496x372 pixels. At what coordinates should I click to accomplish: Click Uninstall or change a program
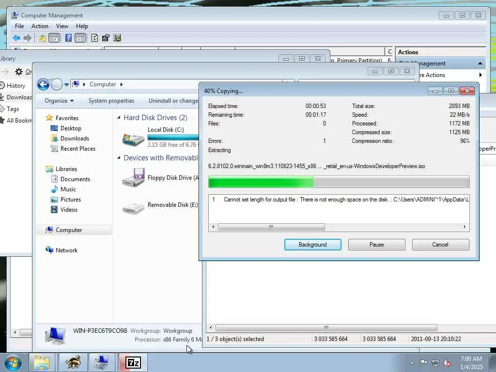173,101
